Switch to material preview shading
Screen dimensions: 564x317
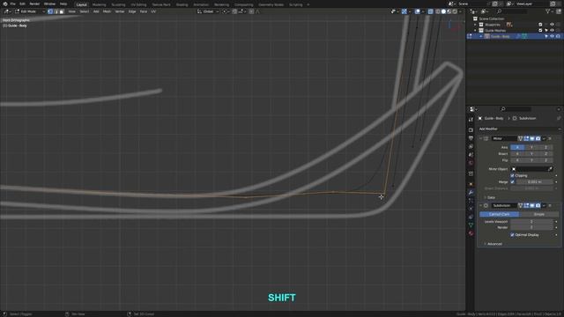pos(449,11)
